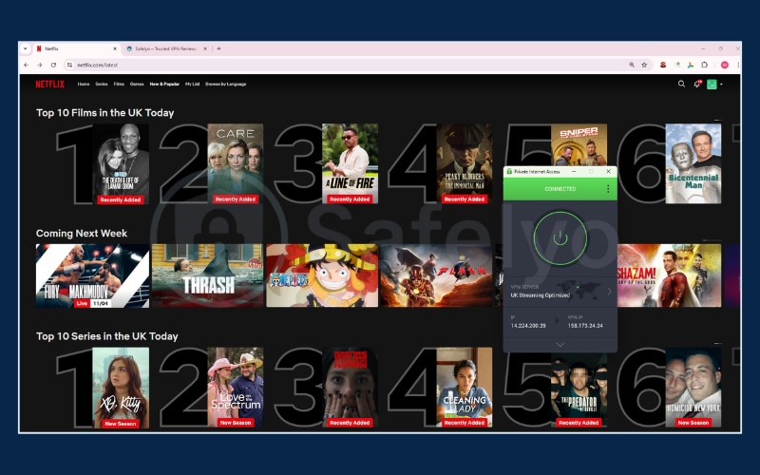Go to Home in Netflix navigation
760x475 pixels.
pyautogui.click(x=84, y=85)
